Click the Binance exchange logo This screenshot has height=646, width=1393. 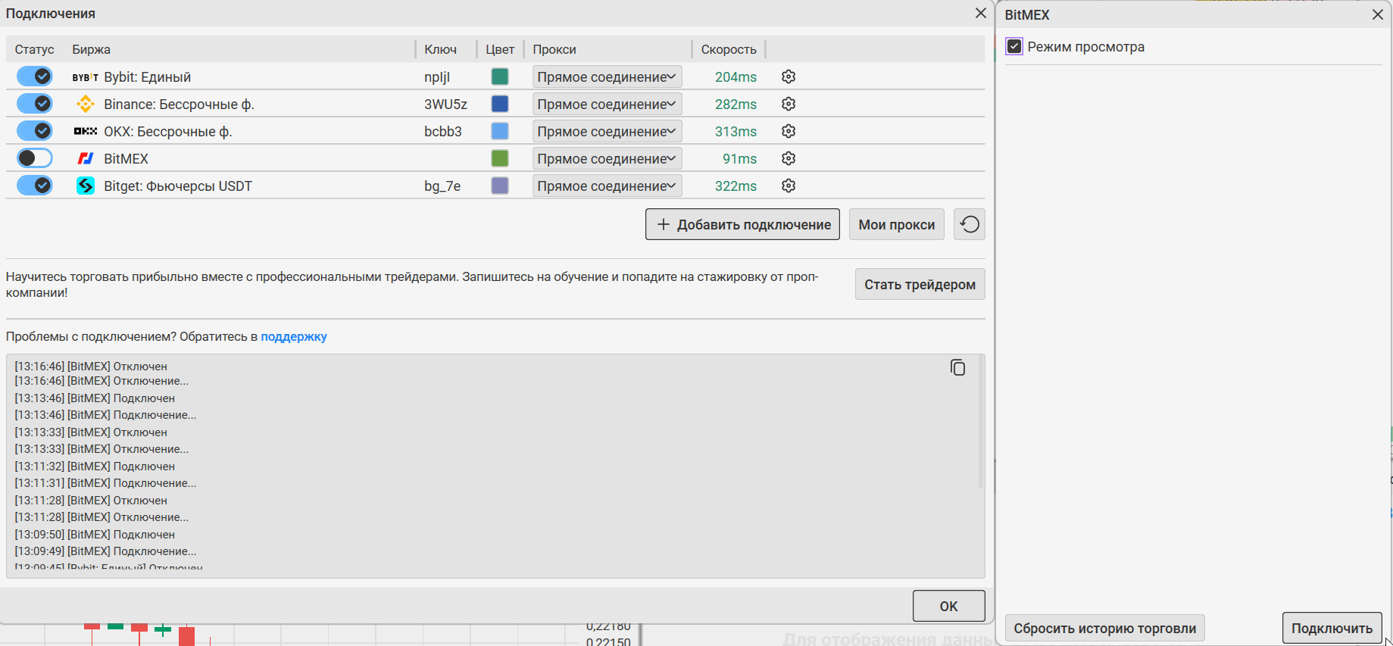click(86, 104)
